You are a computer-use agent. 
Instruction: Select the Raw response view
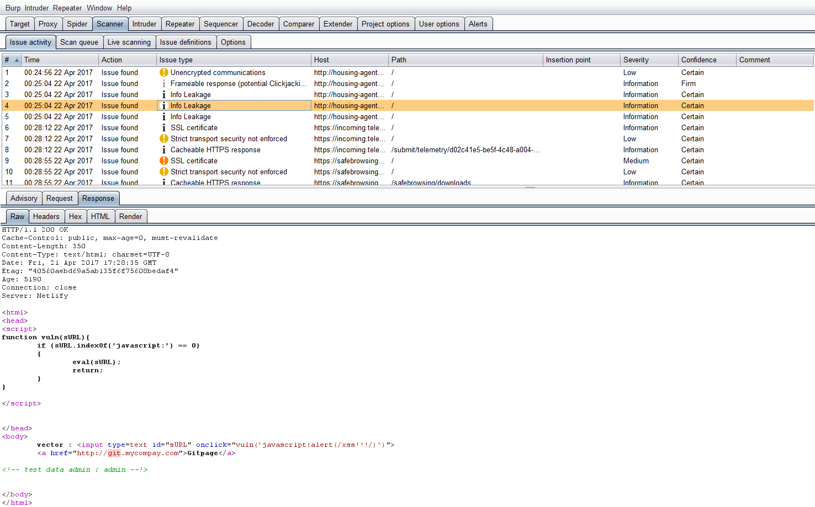point(18,216)
